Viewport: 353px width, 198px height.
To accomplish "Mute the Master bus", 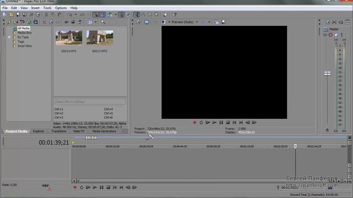I will (336, 35).
